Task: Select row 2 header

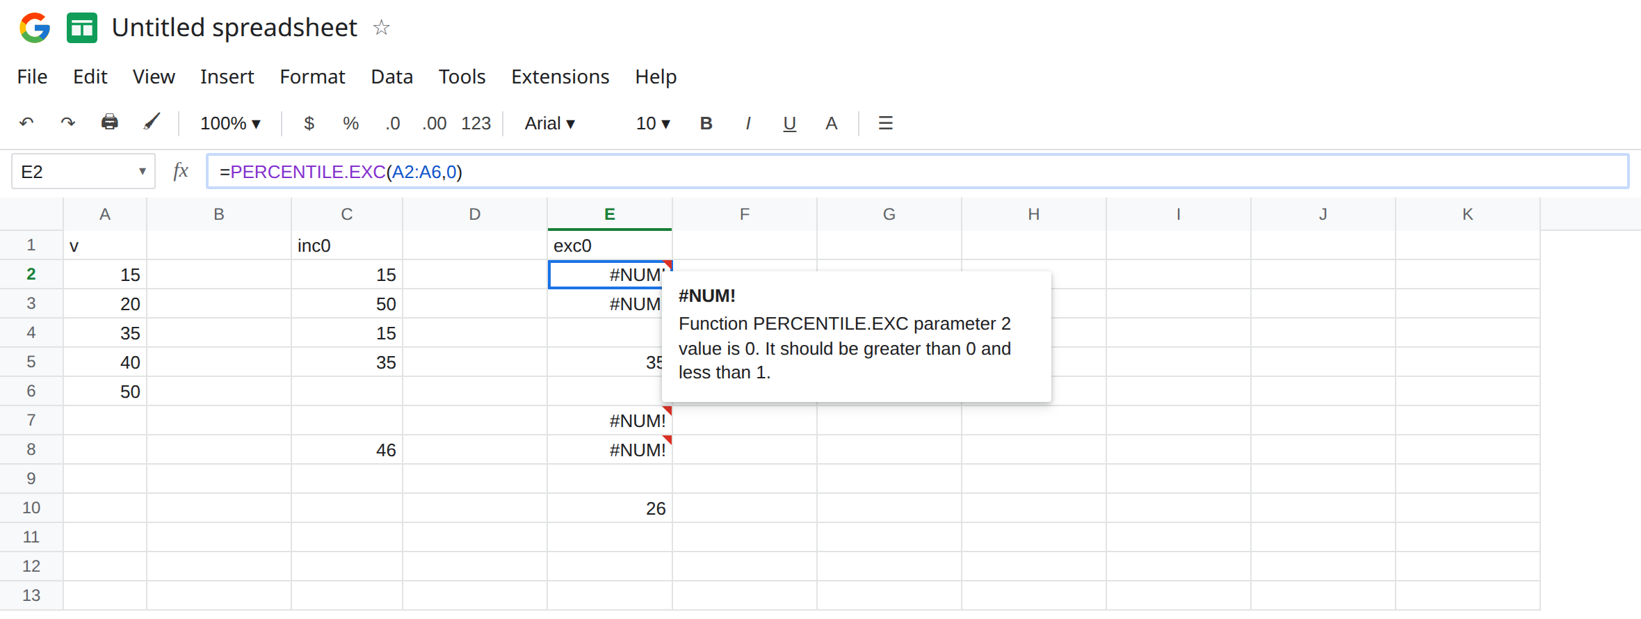Action: pyautogui.click(x=31, y=274)
